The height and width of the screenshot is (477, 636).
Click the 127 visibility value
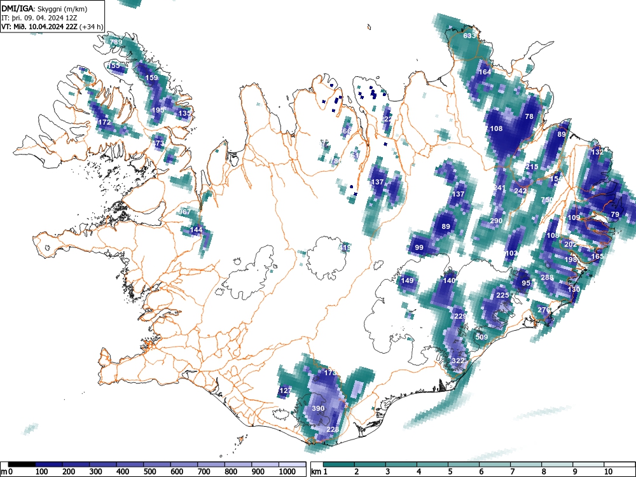[286, 391]
